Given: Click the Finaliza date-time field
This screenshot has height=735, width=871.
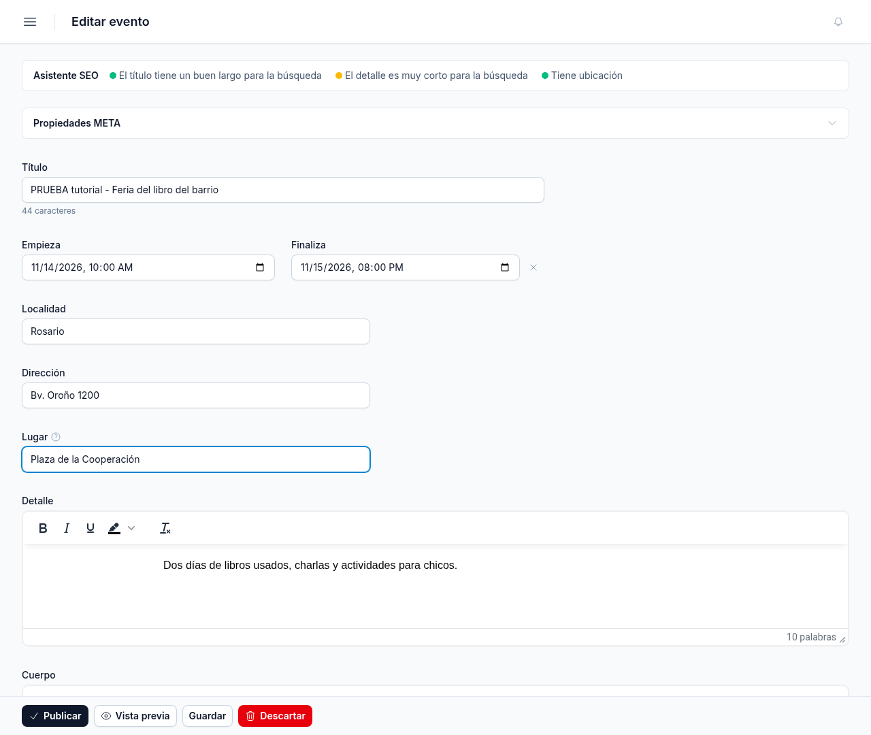Looking at the screenshot, I should point(406,267).
